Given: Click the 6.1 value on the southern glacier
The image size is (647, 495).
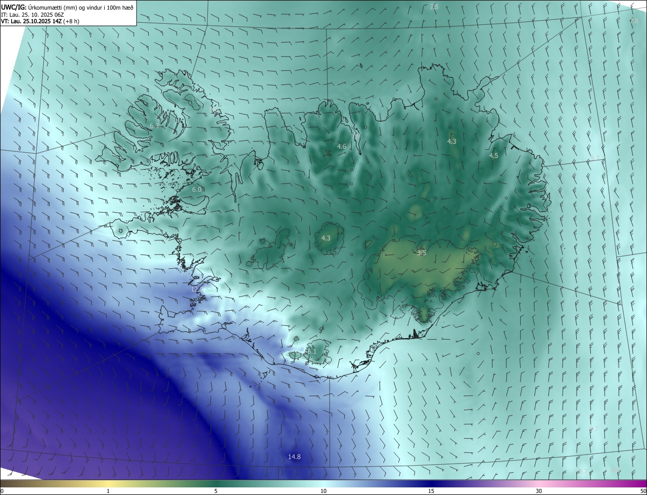Looking at the screenshot, I should [x=311, y=351].
